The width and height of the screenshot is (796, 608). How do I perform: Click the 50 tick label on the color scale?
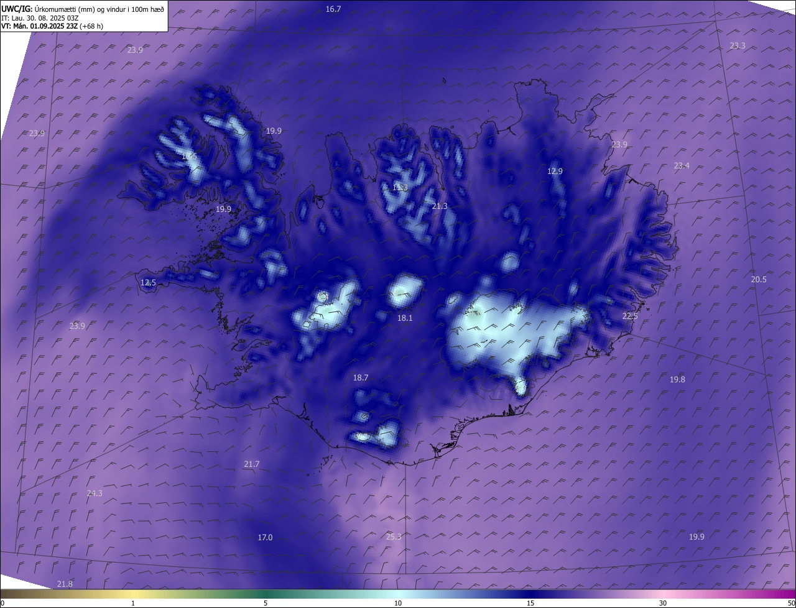791,603
